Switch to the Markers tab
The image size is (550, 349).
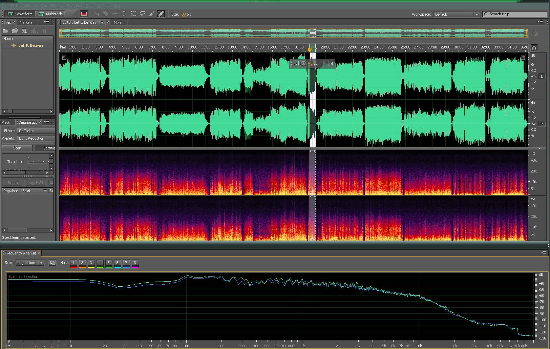coord(26,22)
